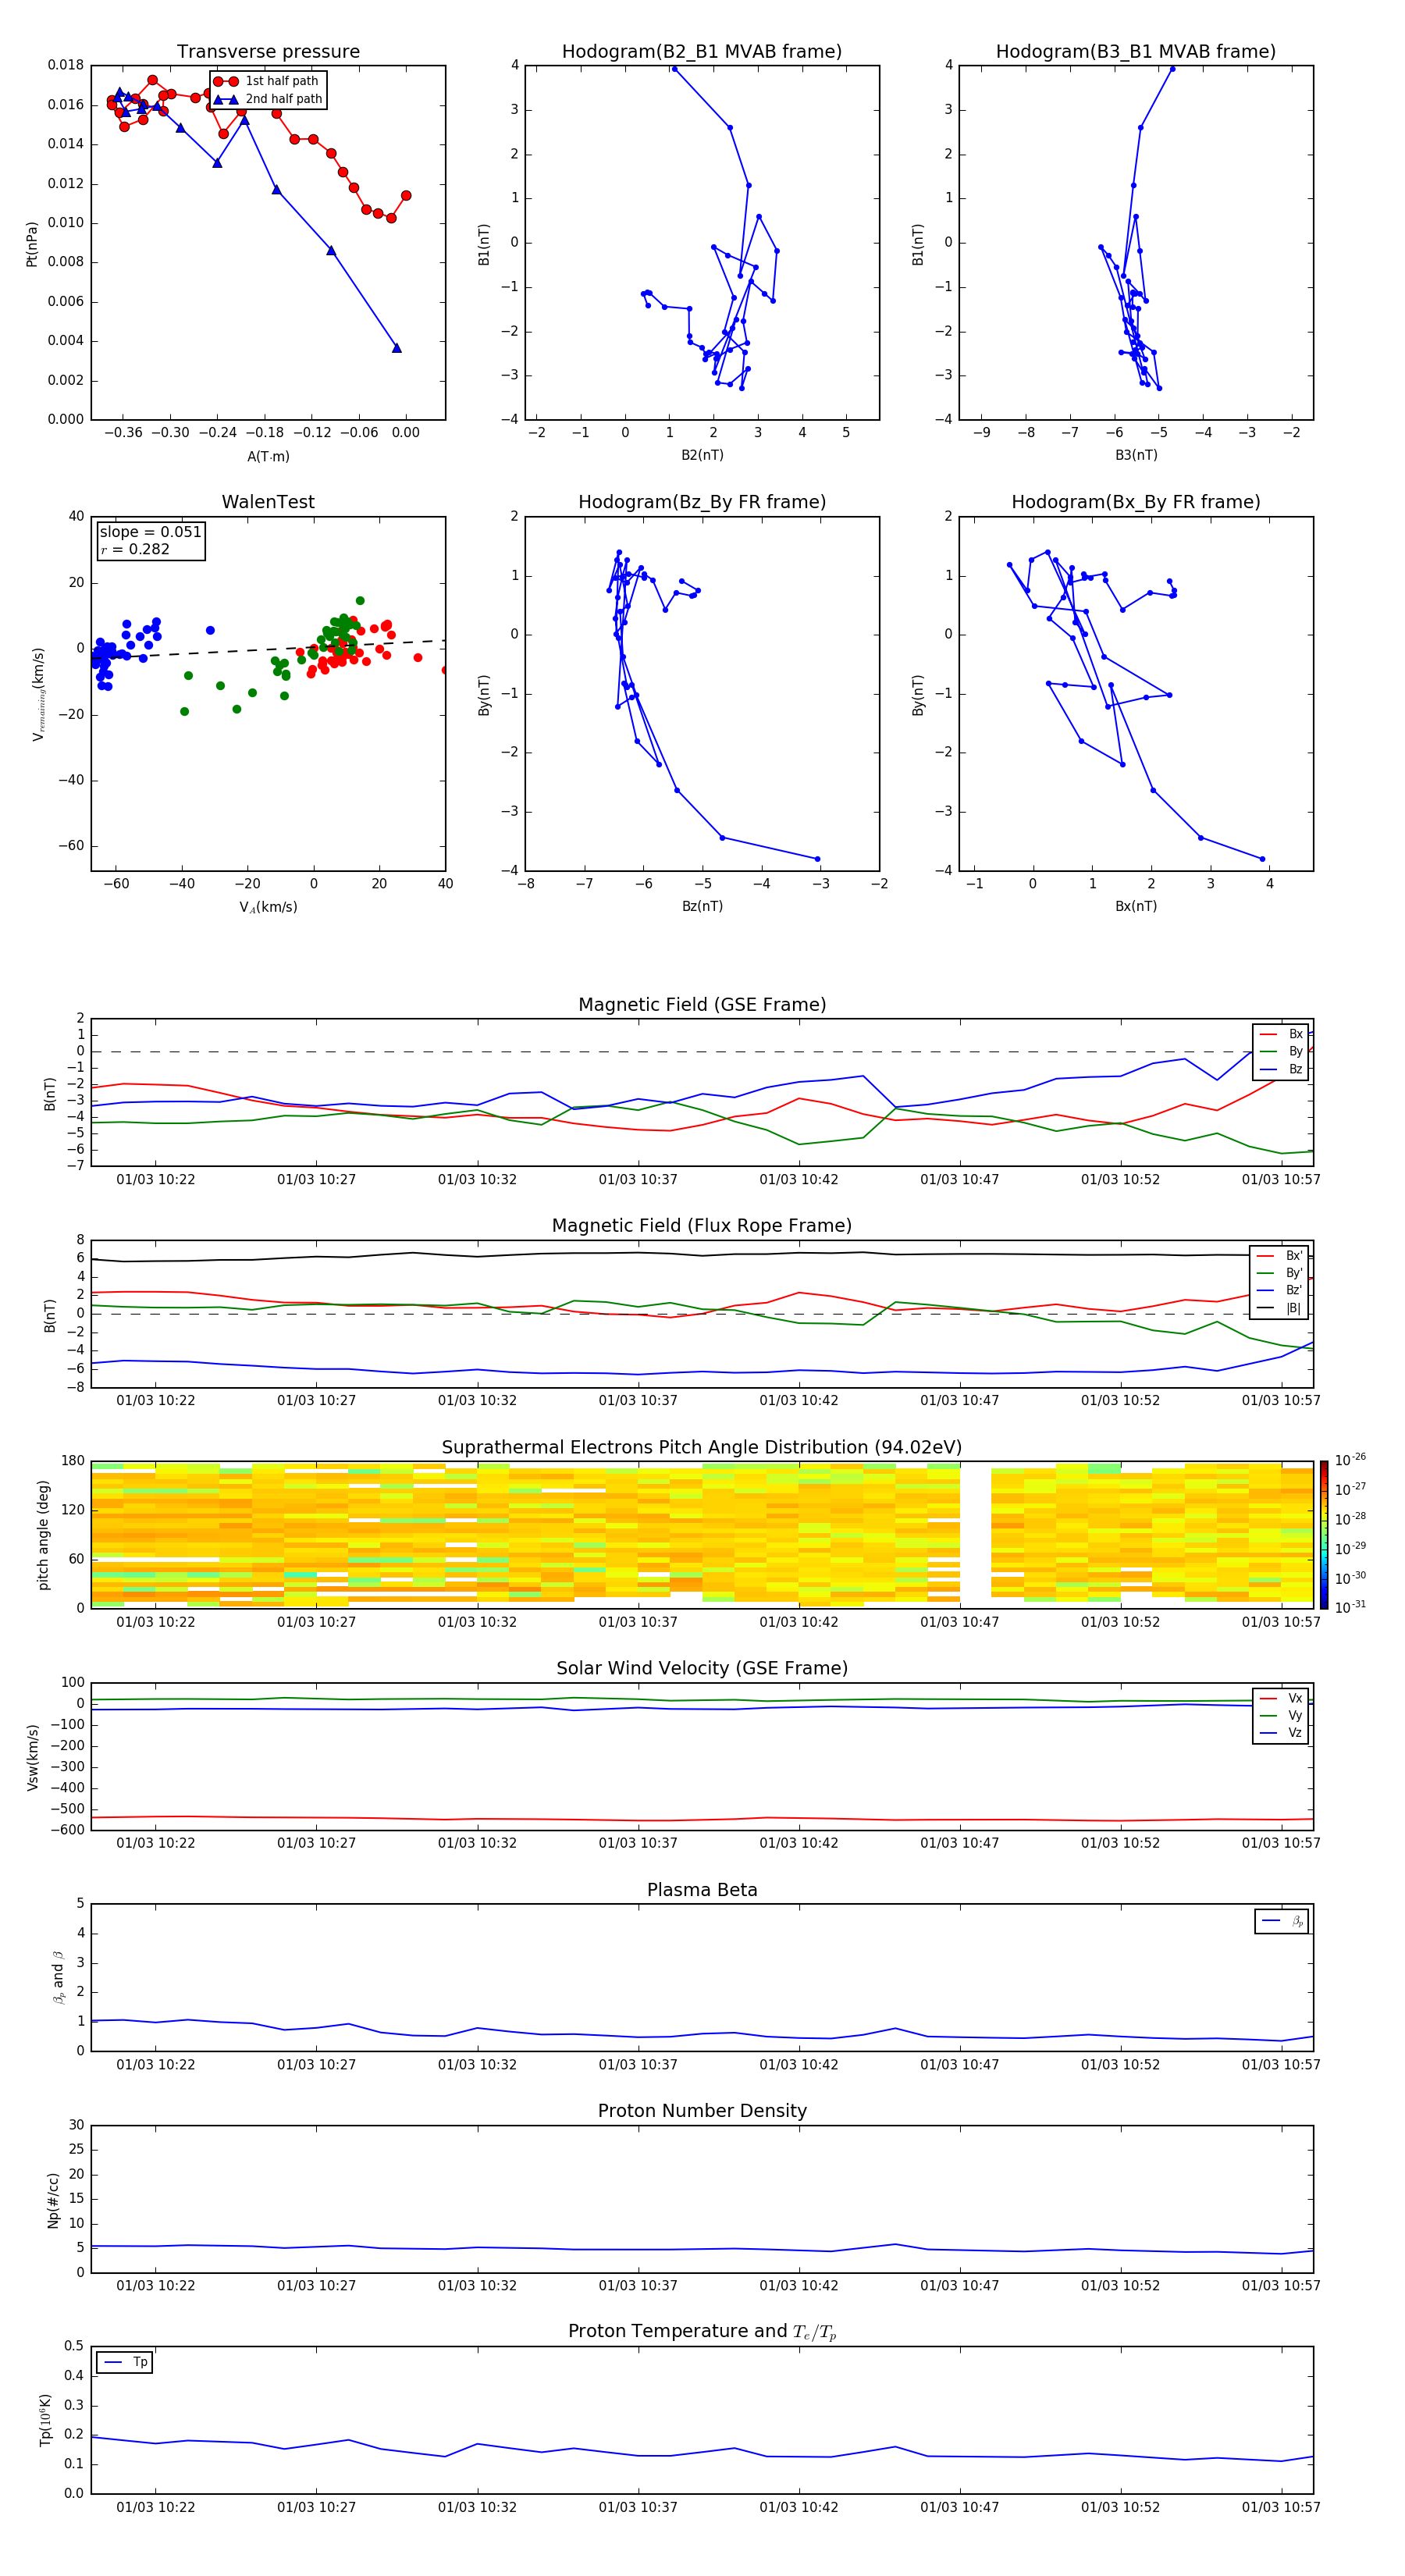Click the white data gap in pitch angle spectrogram

point(975,1534)
